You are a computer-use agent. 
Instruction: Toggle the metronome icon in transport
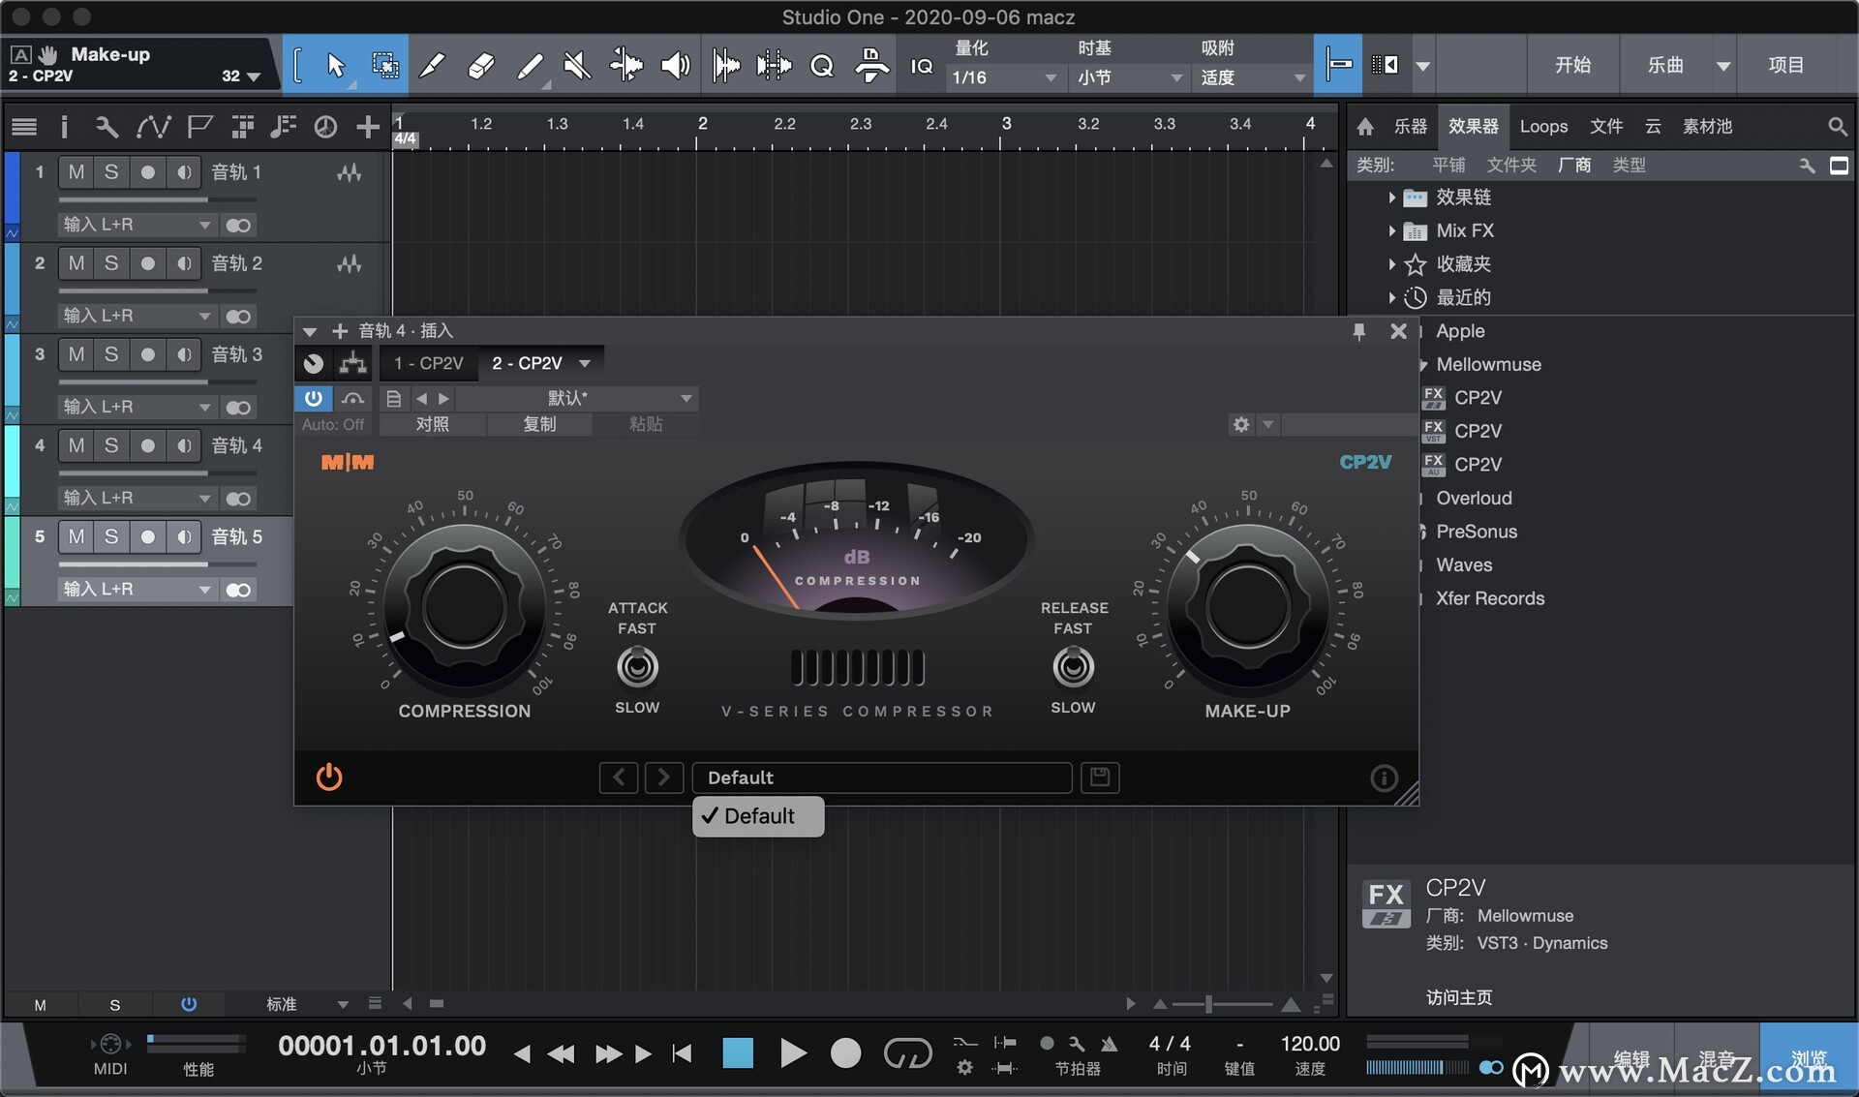(1109, 1044)
